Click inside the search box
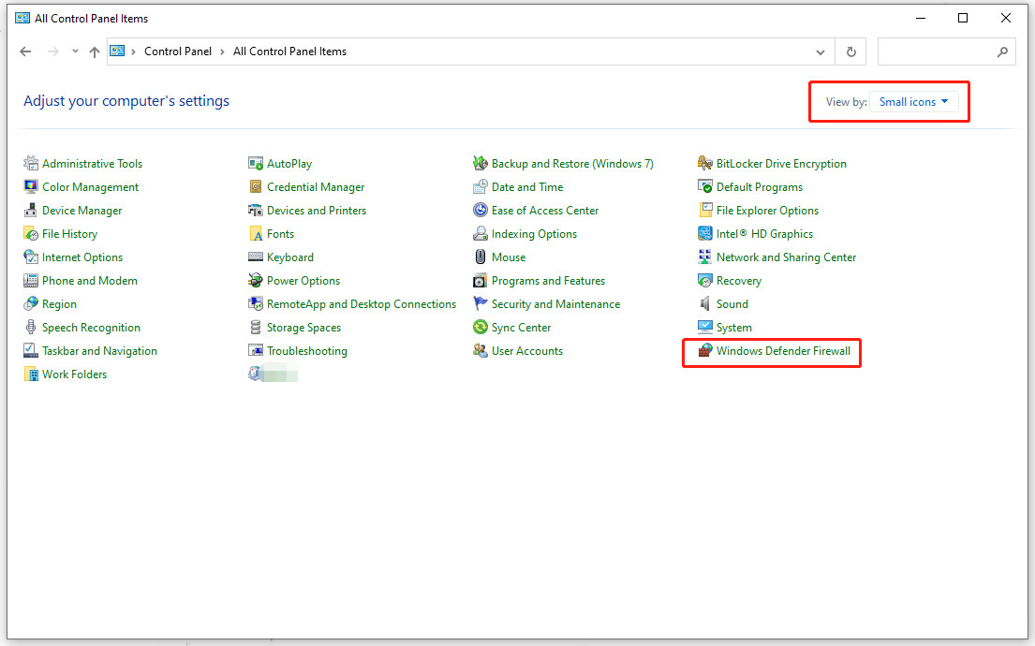 937,51
